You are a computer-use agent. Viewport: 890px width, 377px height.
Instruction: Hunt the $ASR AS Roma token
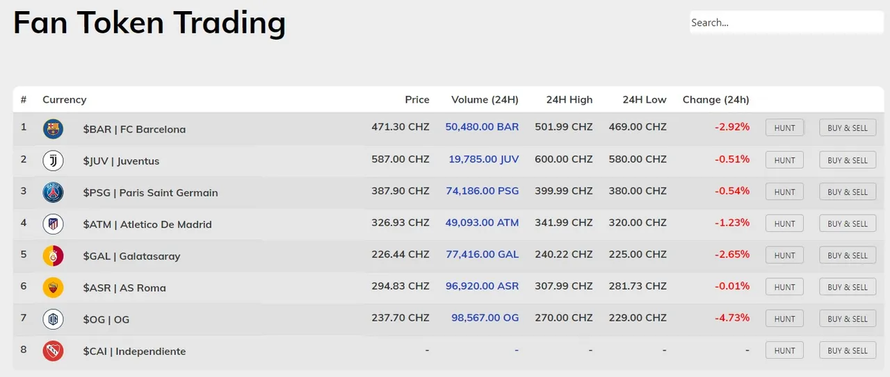pyautogui.click(x=784, y=287)
